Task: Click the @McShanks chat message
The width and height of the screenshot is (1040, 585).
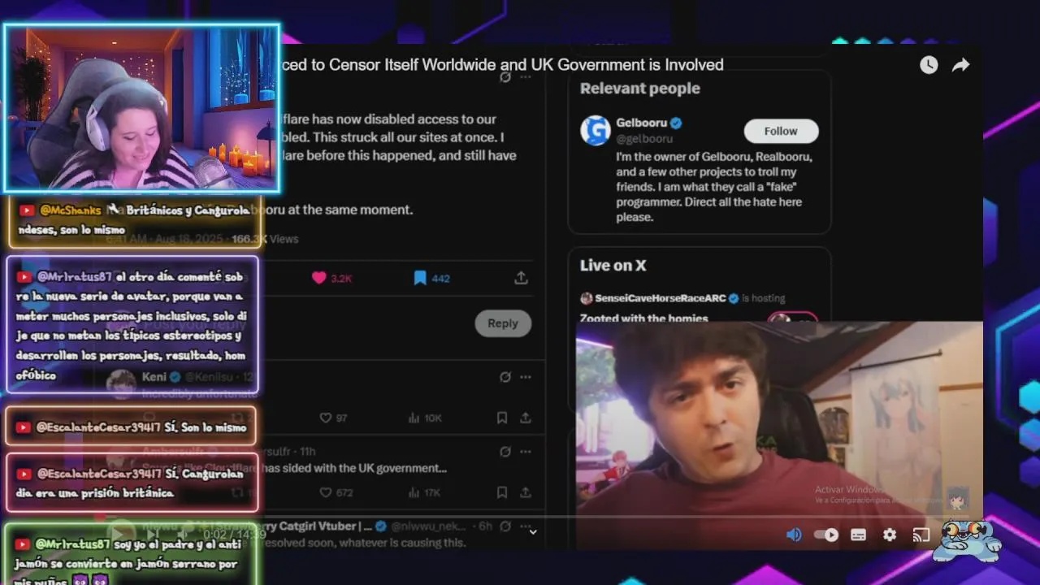Action: click(x=135, y=220)
